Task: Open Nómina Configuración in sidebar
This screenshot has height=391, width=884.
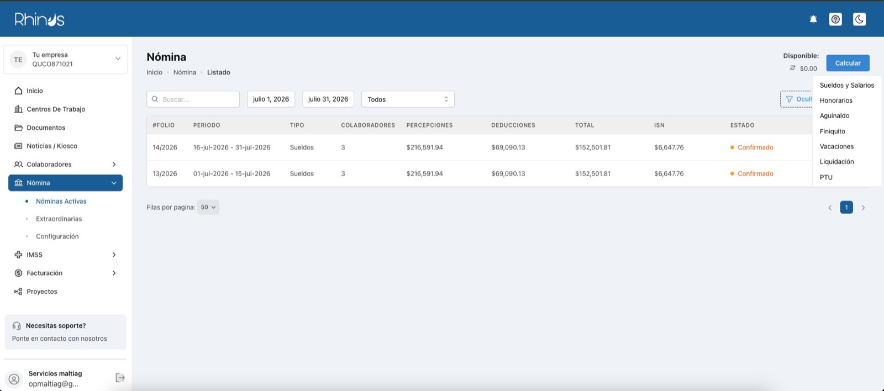Action: click(x=57, y=236)
